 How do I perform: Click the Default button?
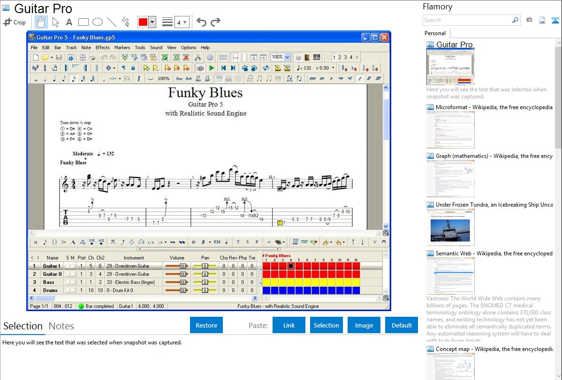click(402, 325)
